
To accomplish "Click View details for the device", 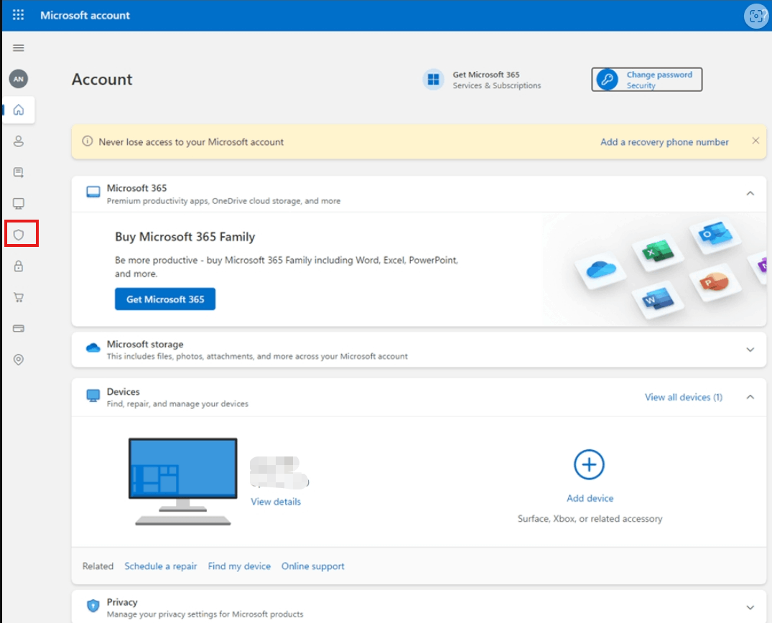I will [276, 502].
